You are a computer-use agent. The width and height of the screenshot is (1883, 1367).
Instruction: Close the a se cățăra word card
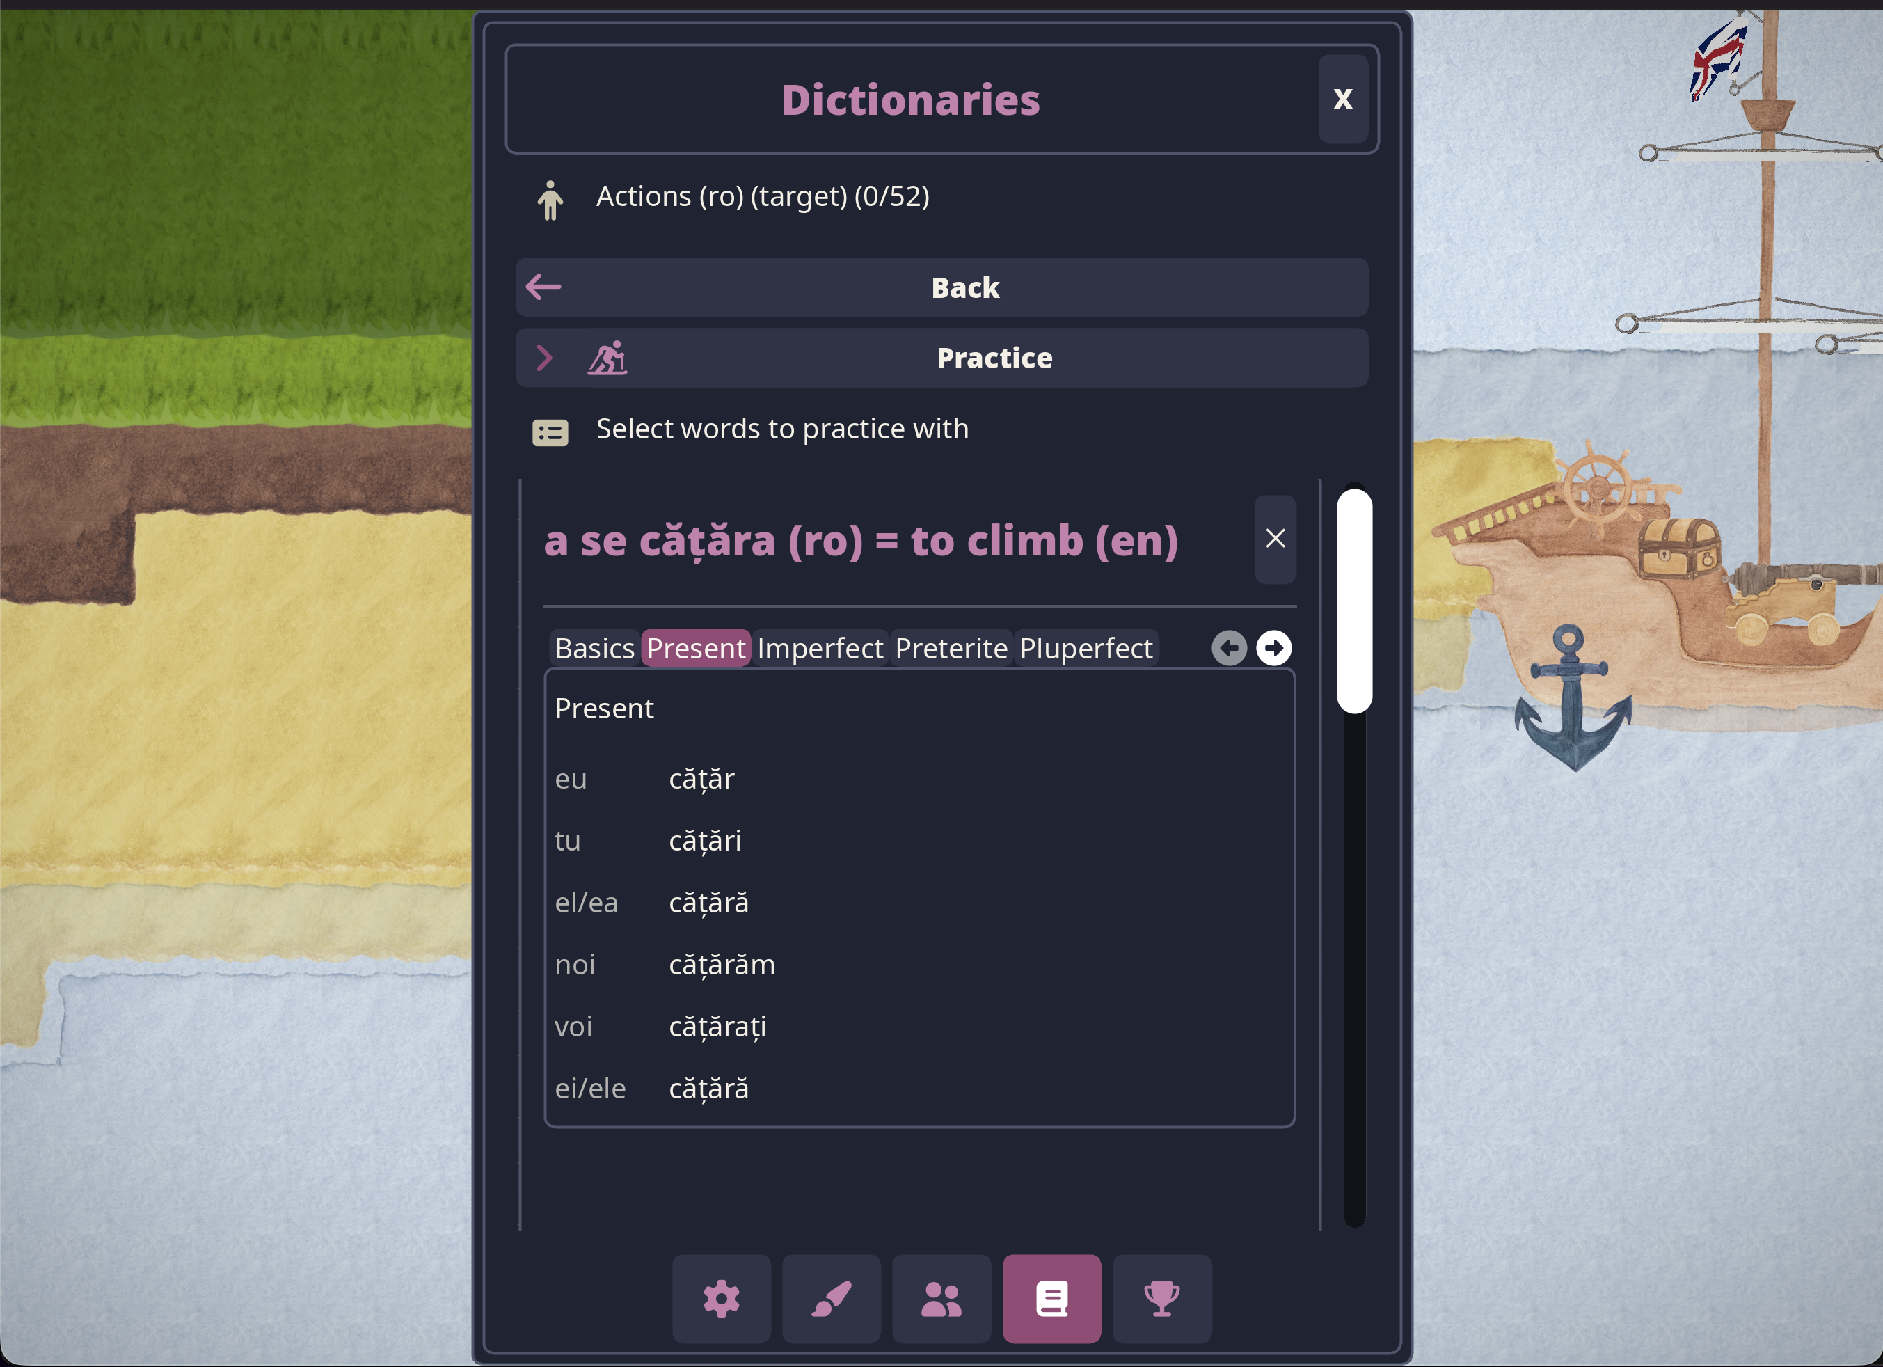click(x=1274, y=539)
